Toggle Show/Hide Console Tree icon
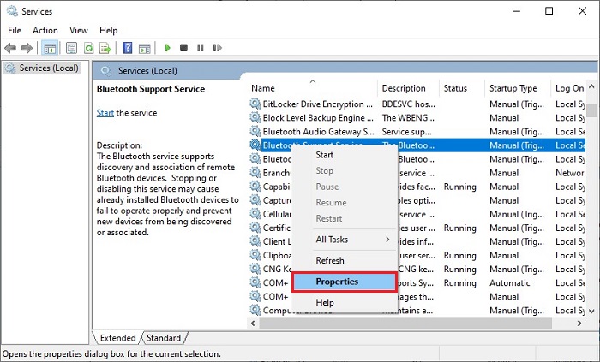The height and width of the screenshot is (362, 600). coord(50,48)
